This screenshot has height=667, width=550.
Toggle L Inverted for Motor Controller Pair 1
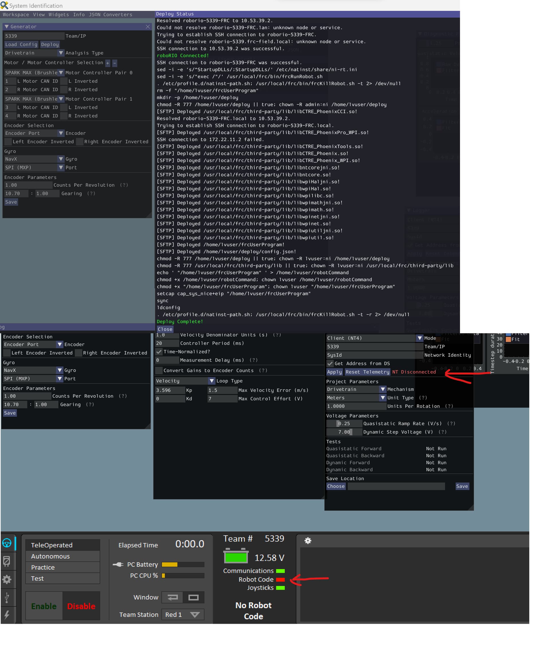point(64,108)
